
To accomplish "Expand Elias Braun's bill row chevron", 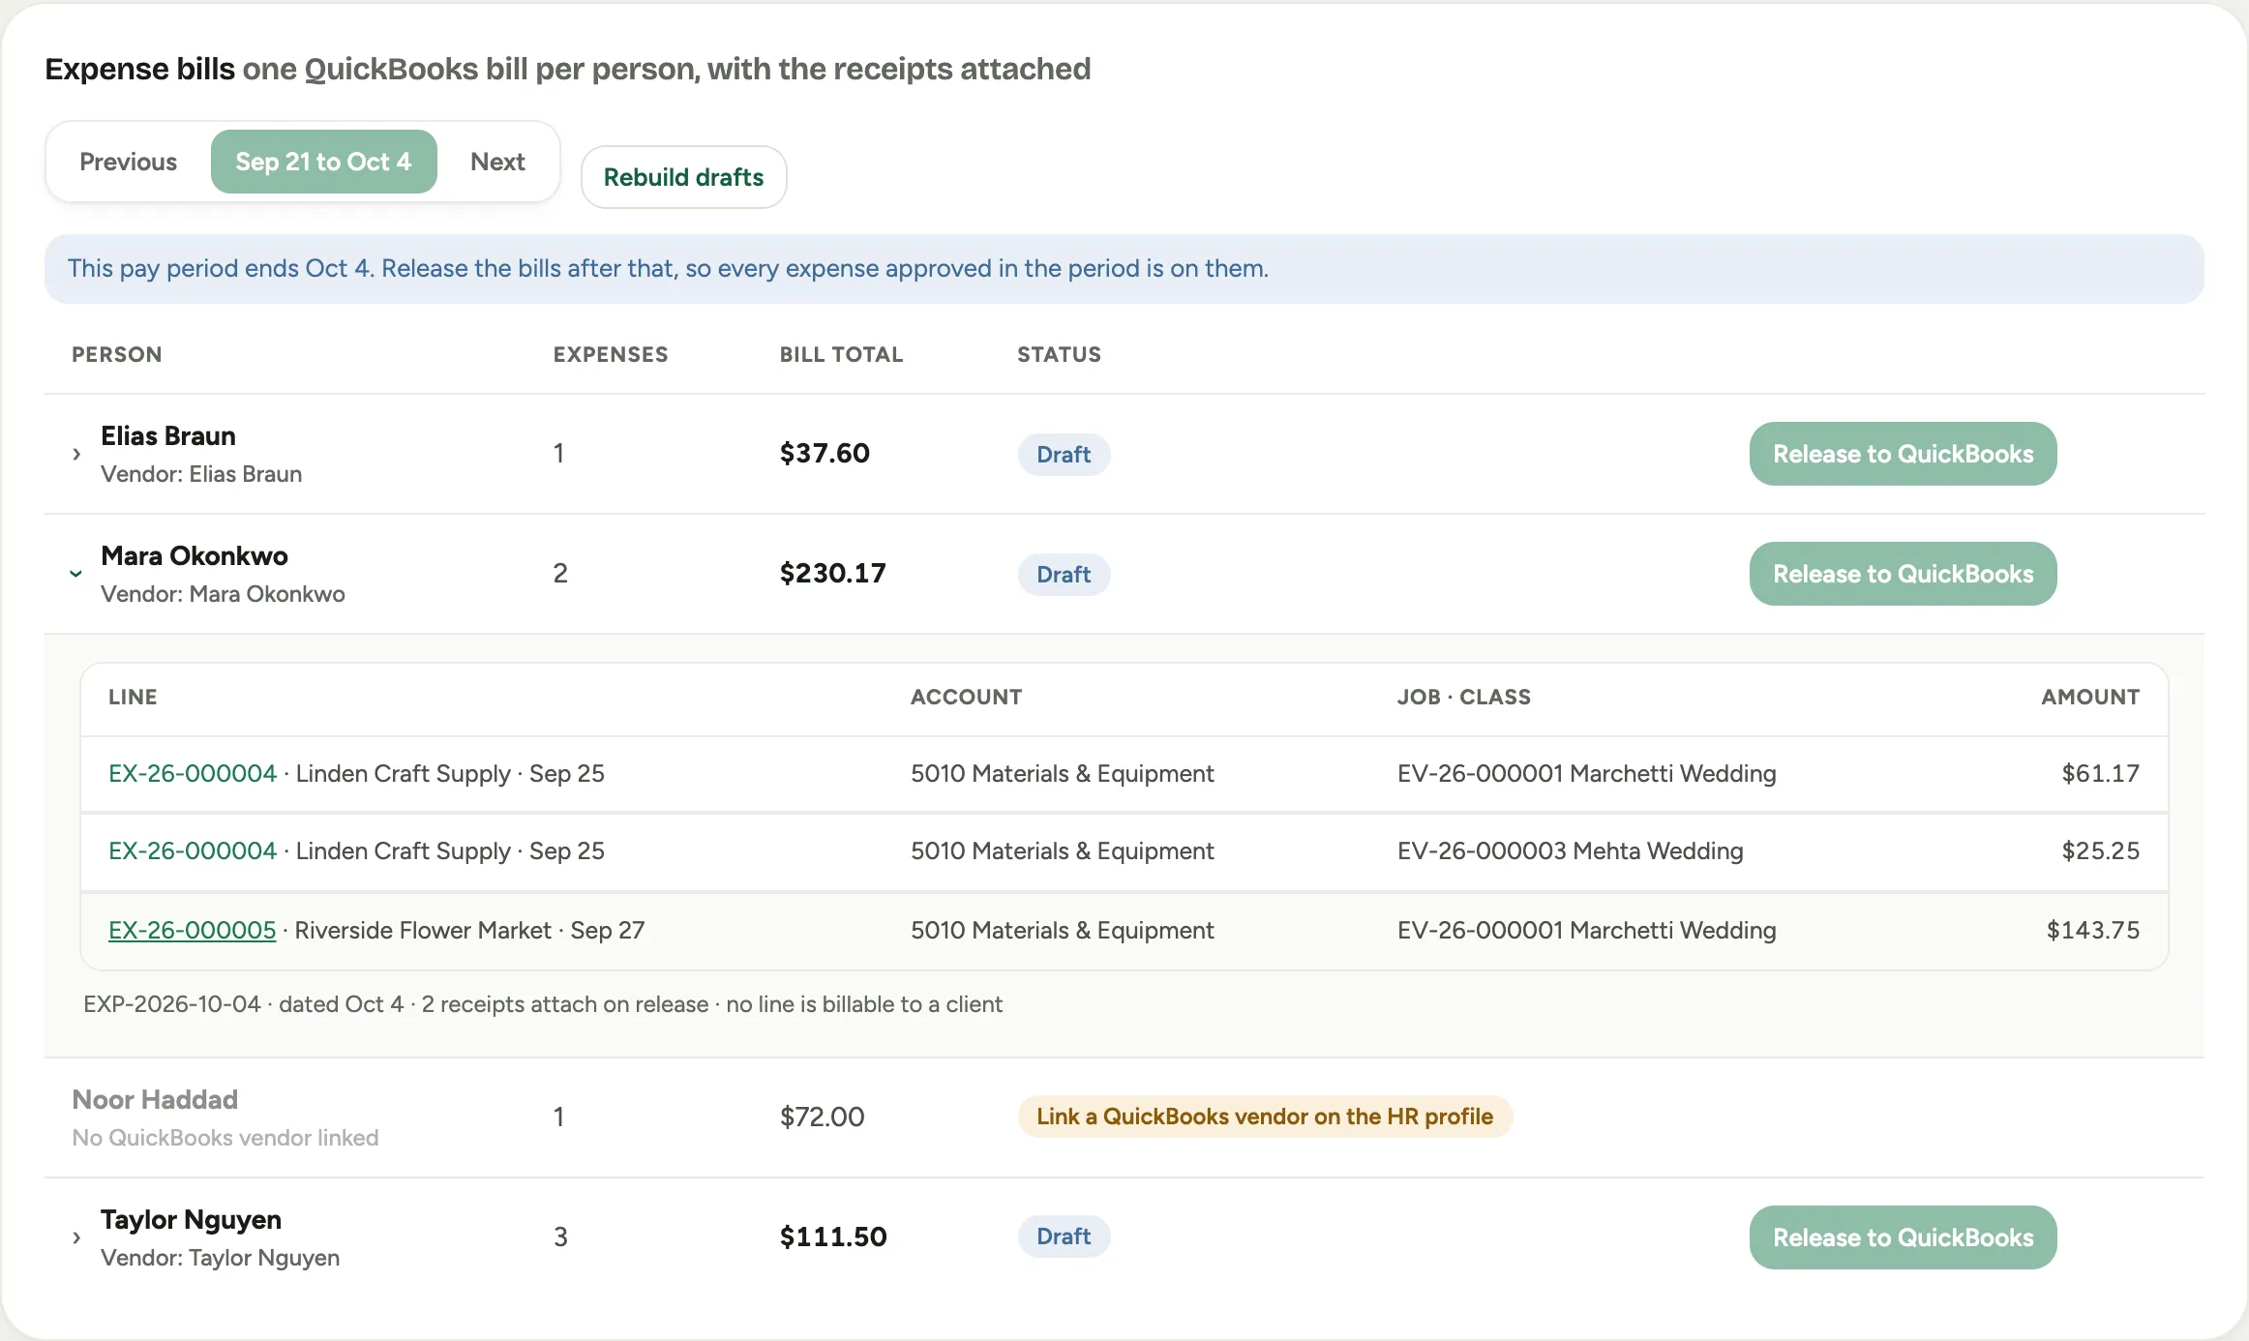I will (76, 454).
